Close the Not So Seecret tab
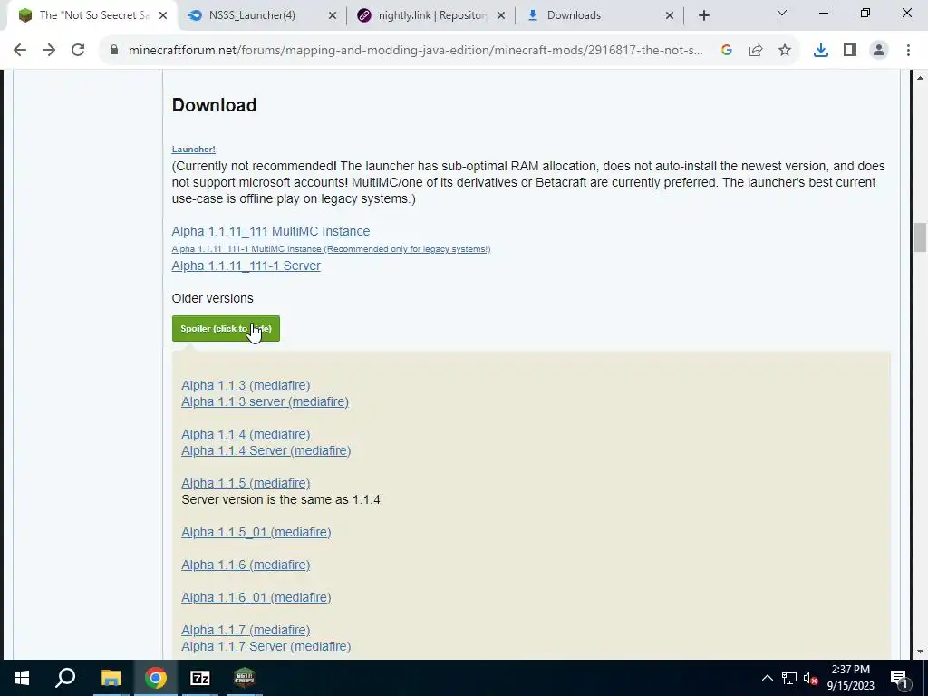The width and height of the screenshot is (928, 696). pos(163,15)
